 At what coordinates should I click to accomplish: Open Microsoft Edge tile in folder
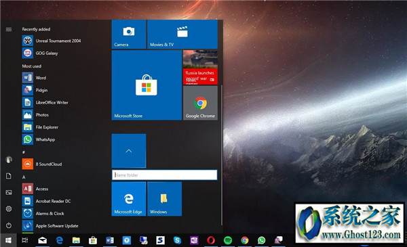click(x=129, y=199)
